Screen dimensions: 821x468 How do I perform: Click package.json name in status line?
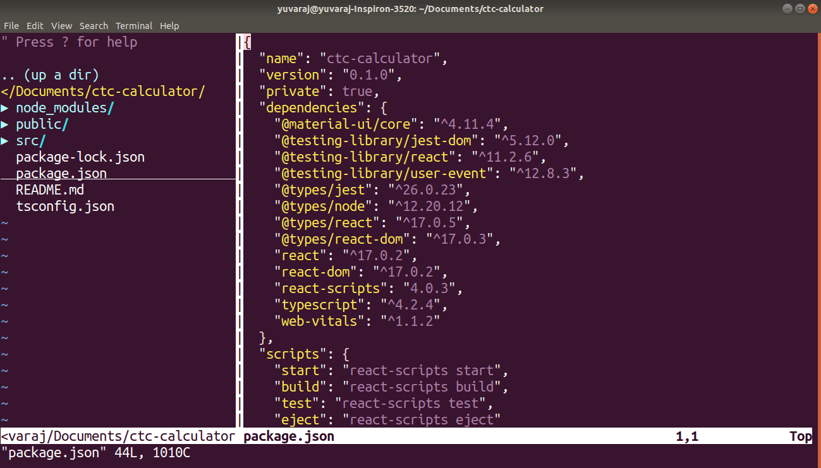(289, 436)
